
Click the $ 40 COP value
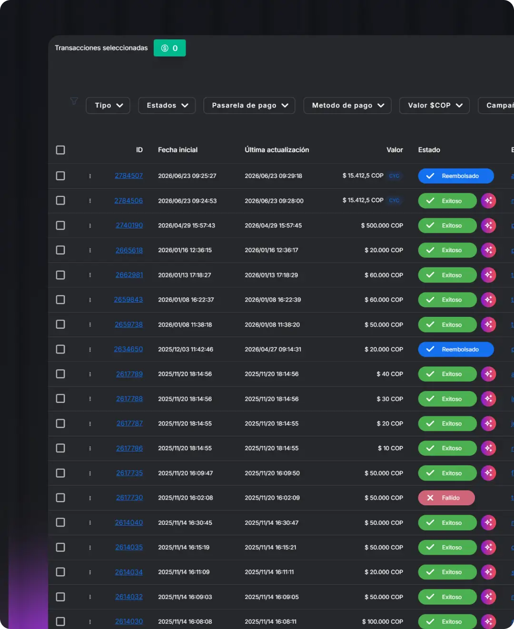point(390,374)
